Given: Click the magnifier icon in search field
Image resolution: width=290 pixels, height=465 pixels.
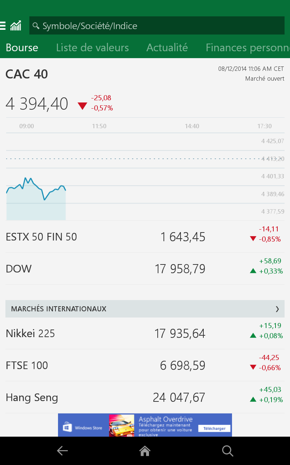Looking at the screenshot, I should point(36,26).
